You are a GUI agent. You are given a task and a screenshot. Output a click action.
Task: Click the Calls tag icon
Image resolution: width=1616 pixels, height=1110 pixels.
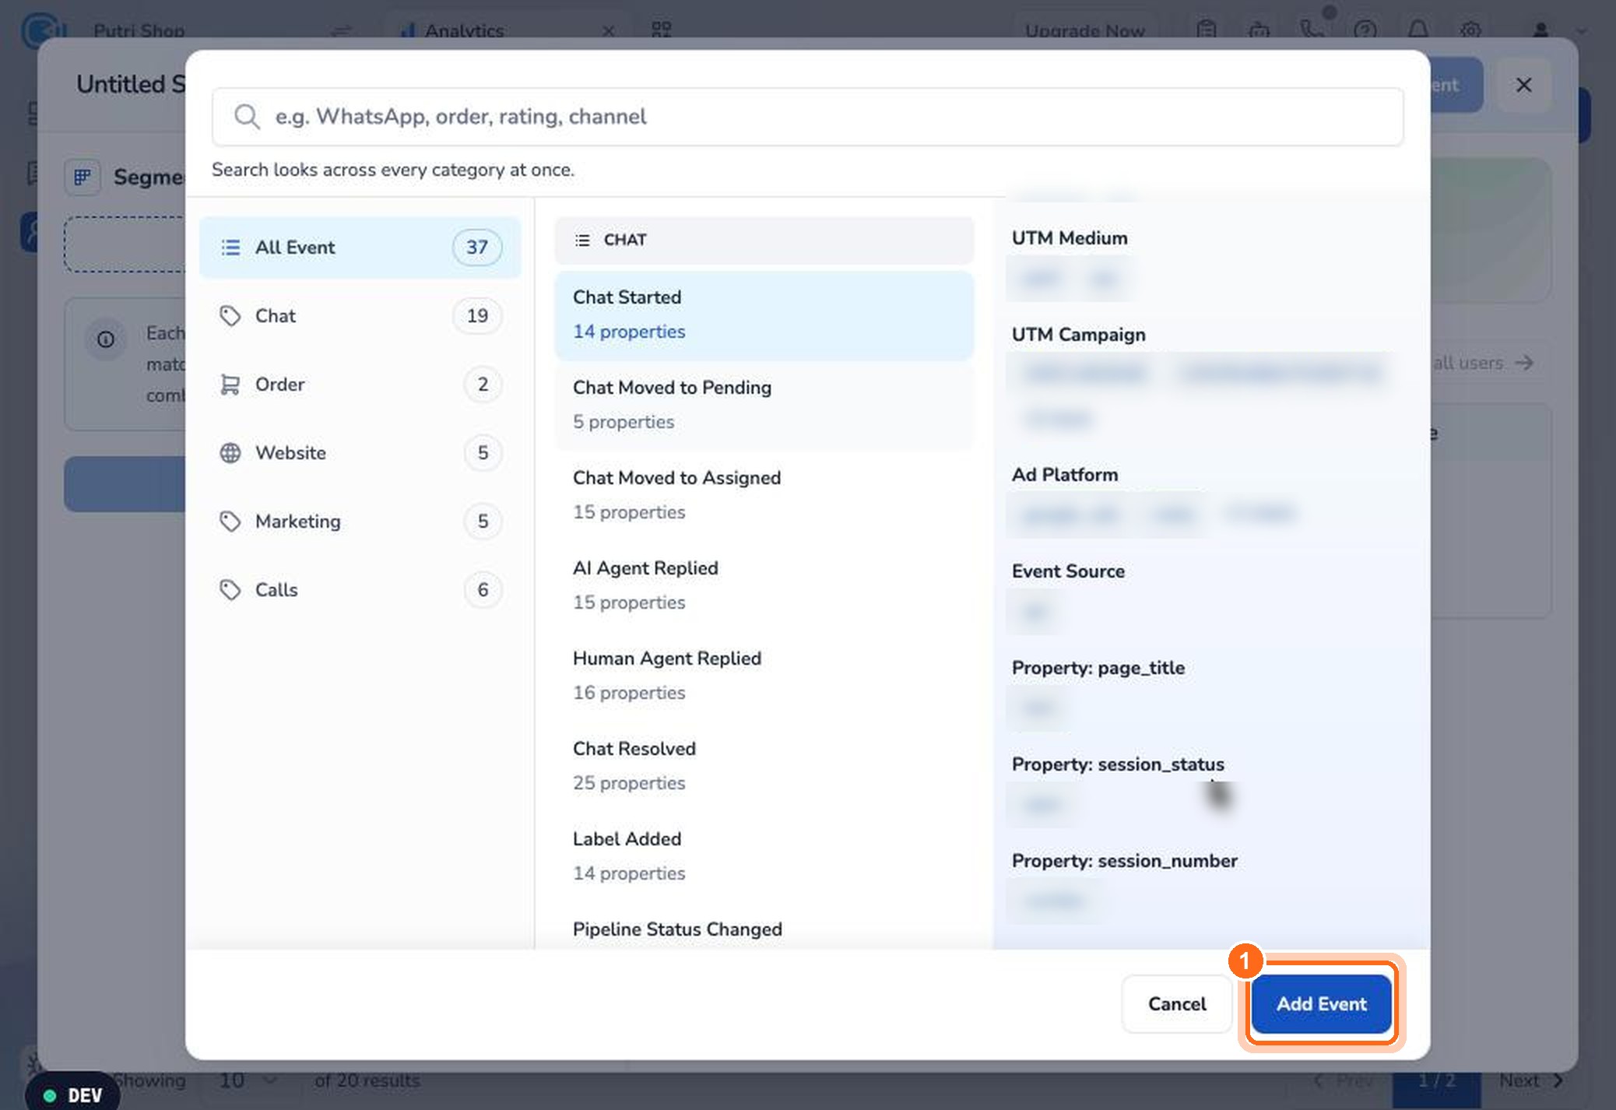coord(230,590)
